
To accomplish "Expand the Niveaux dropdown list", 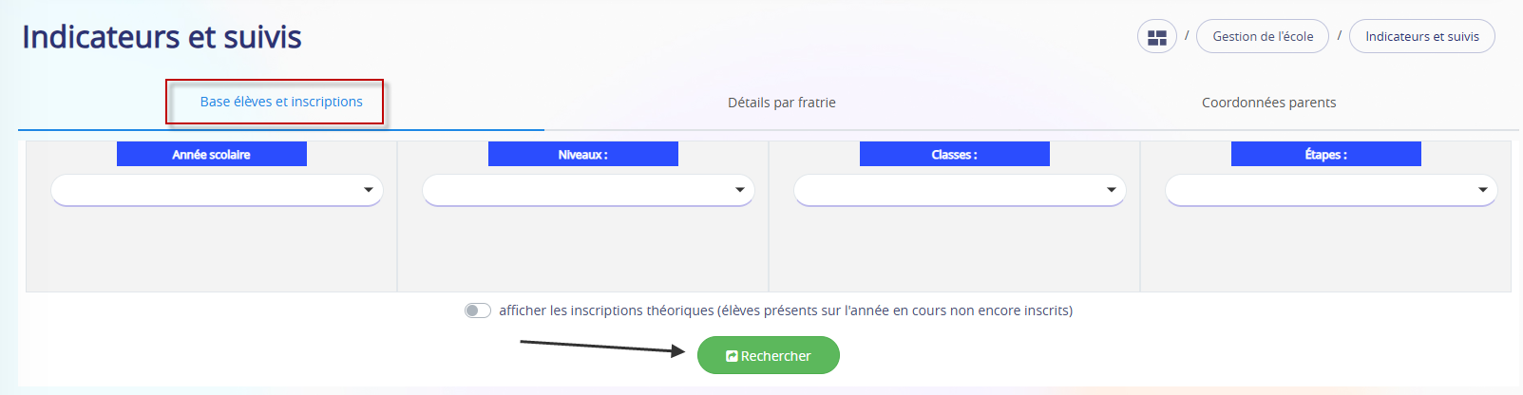I will point(588,190).
